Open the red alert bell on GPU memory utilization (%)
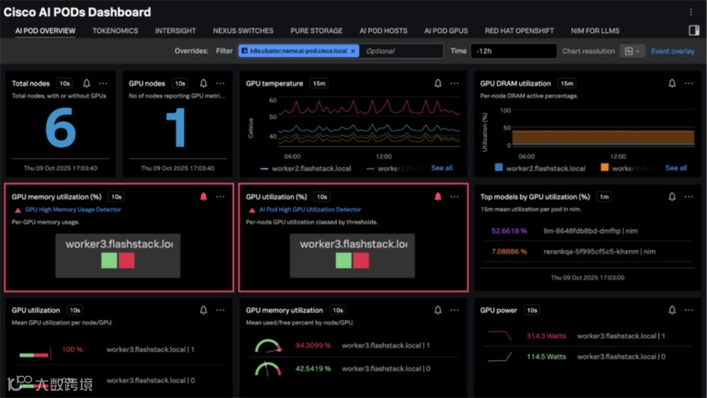 click(203, 197)
